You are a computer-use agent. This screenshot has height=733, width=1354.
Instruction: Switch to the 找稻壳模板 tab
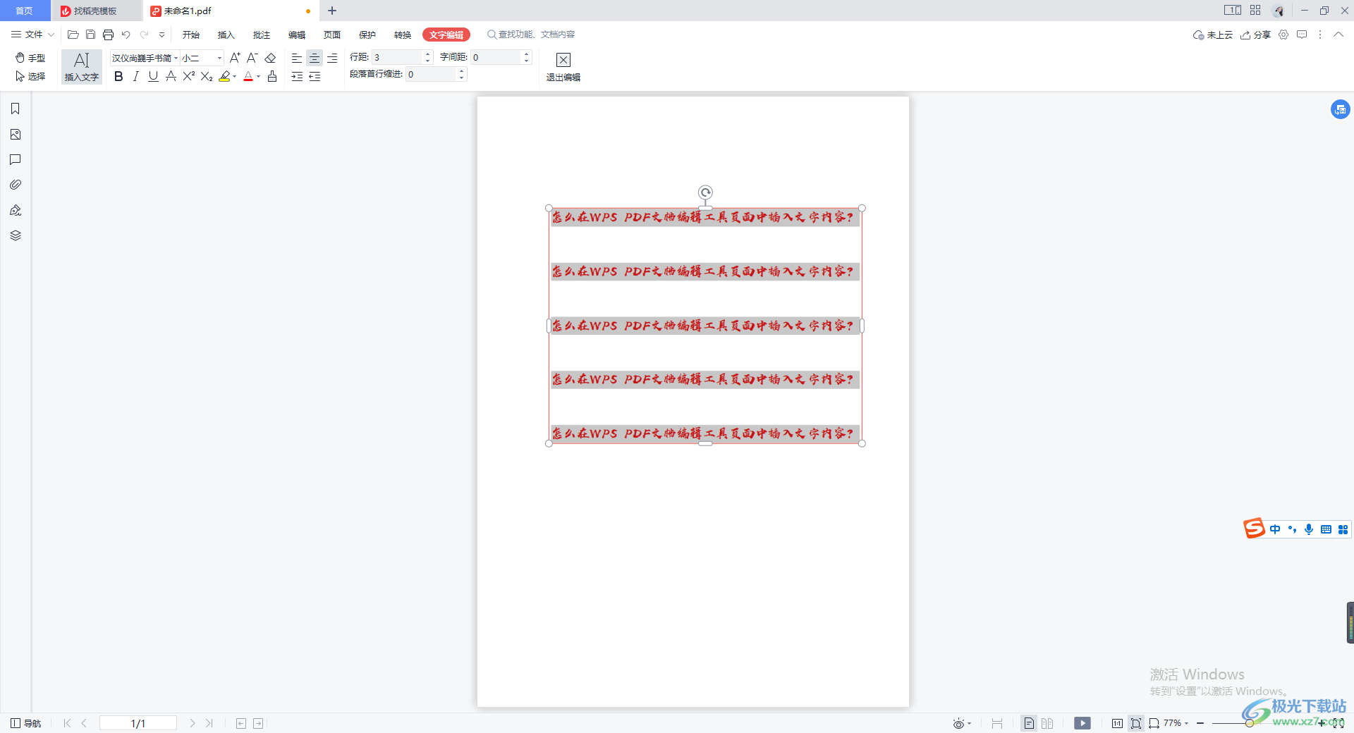[96, 11]
